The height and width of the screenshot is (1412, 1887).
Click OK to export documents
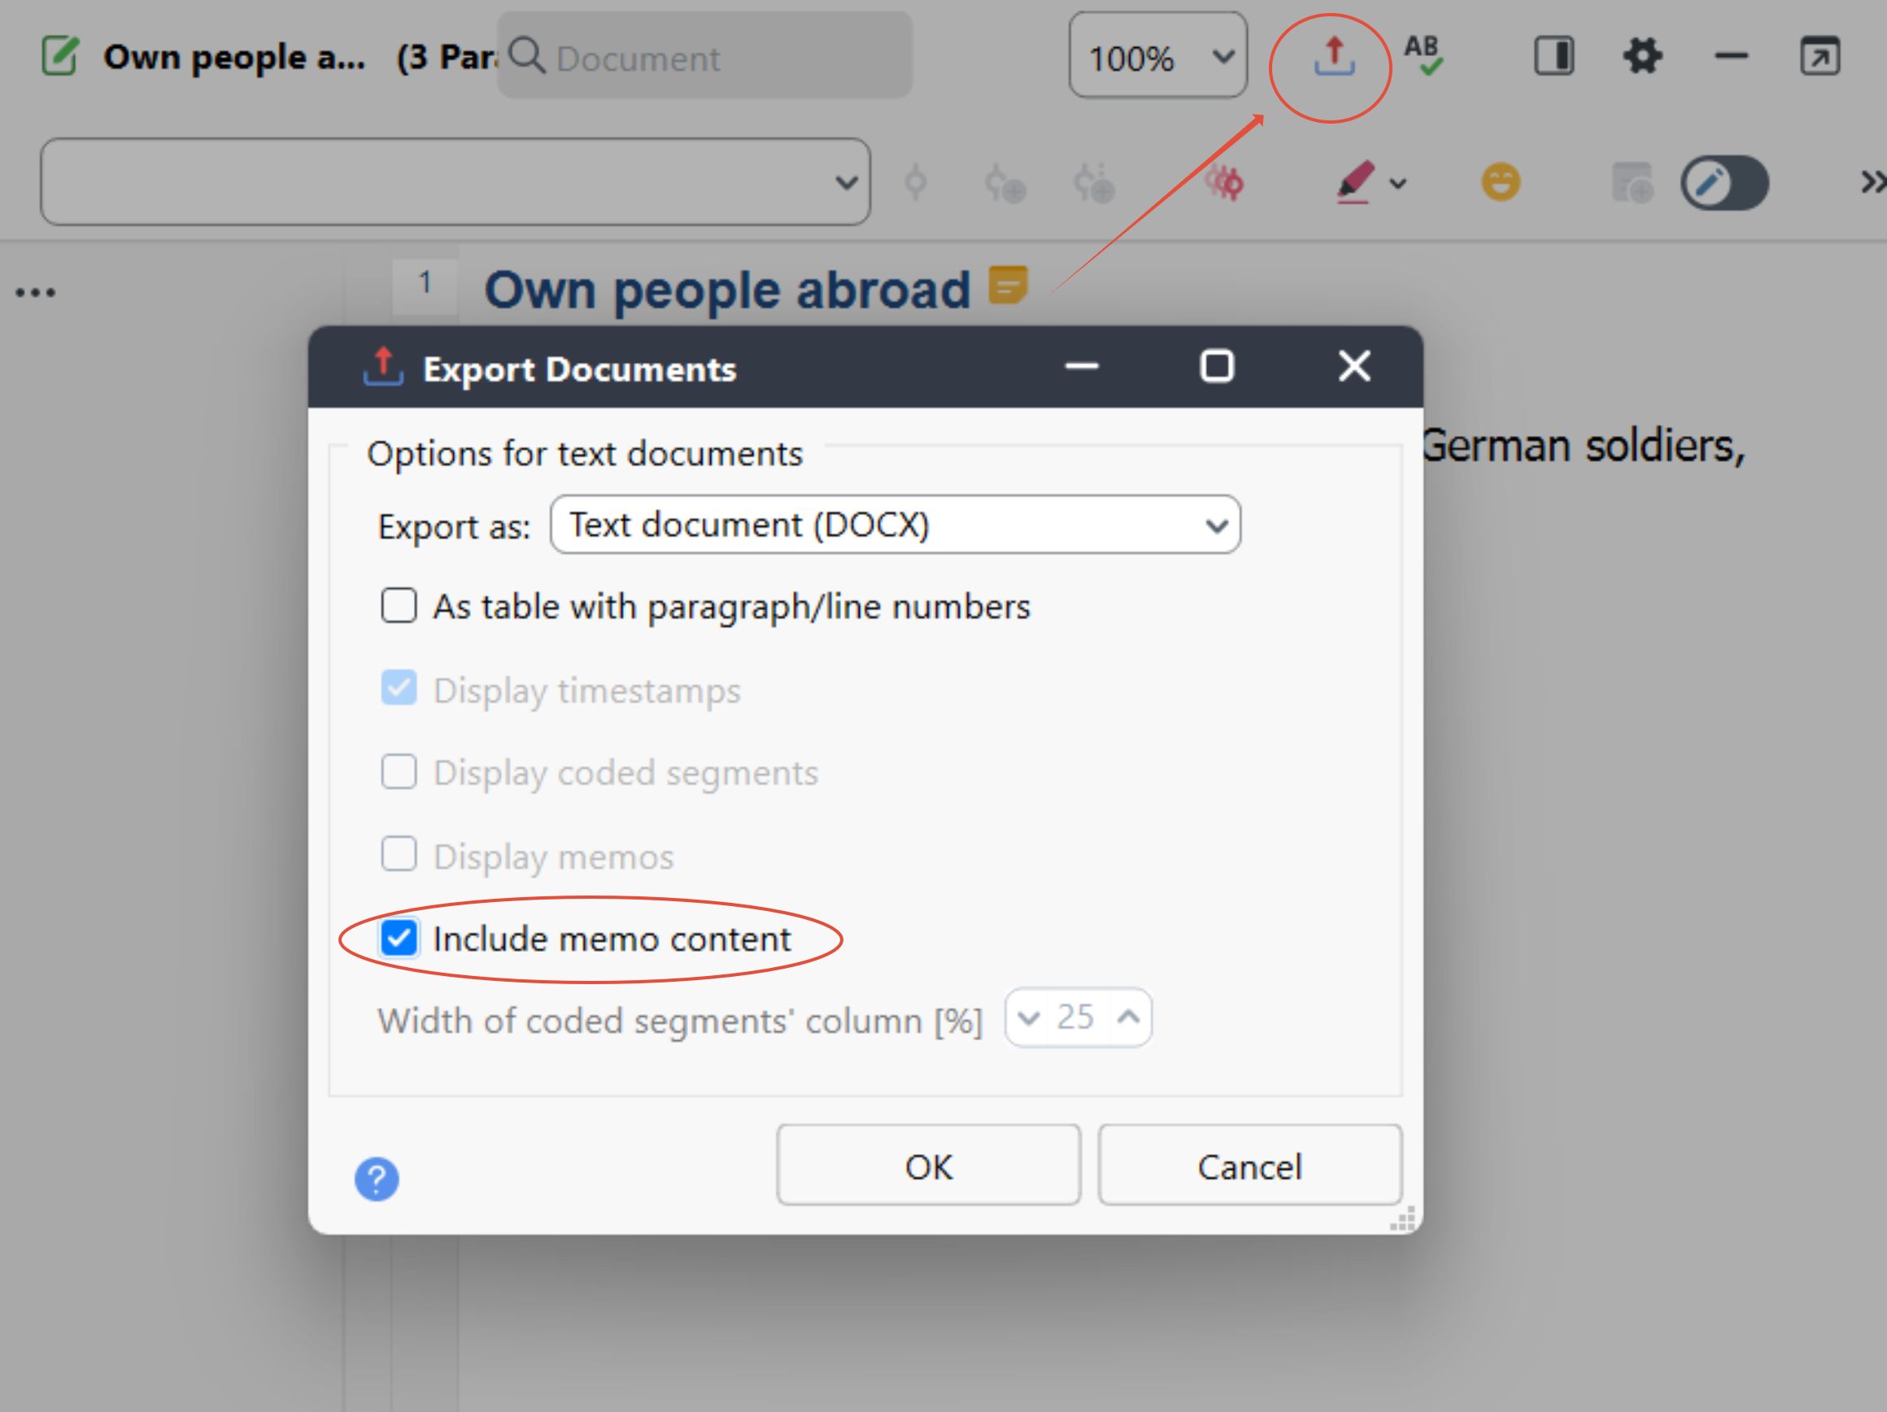pos(928,1166)
